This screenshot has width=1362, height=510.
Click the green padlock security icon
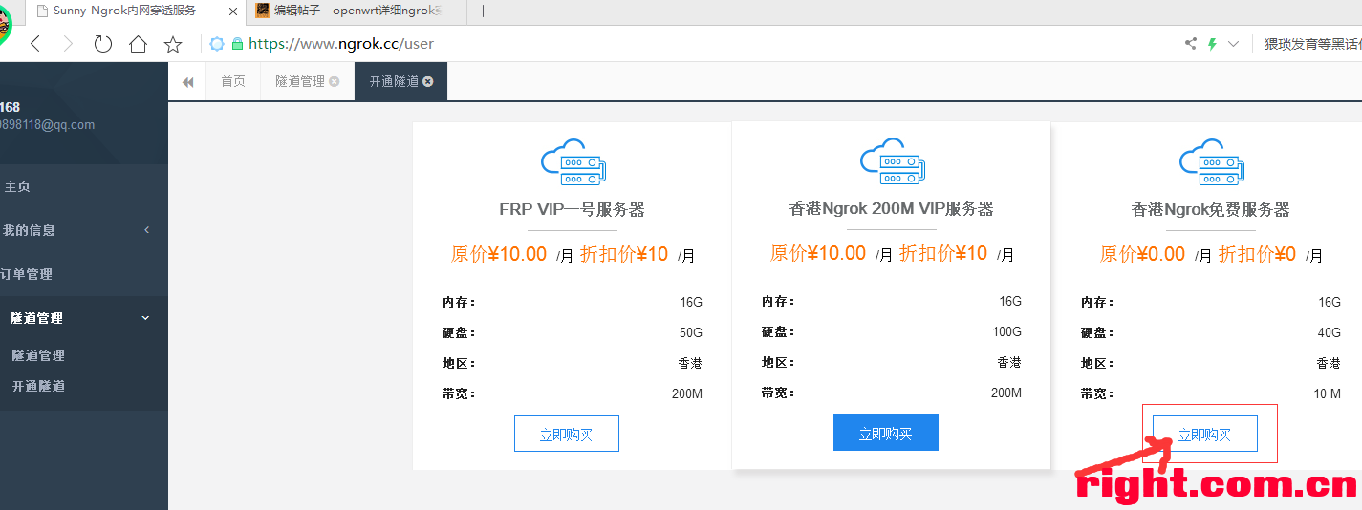coord(237,44)
